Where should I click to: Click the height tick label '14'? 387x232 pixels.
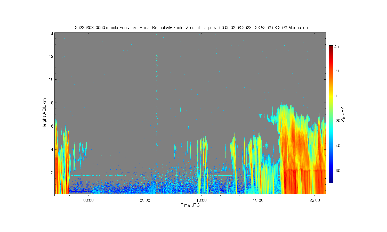(51, 34)
